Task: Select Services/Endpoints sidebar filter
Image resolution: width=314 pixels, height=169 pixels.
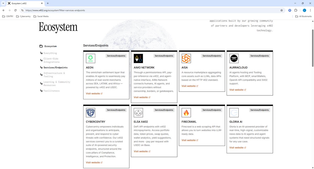Action: click(55, 68)
